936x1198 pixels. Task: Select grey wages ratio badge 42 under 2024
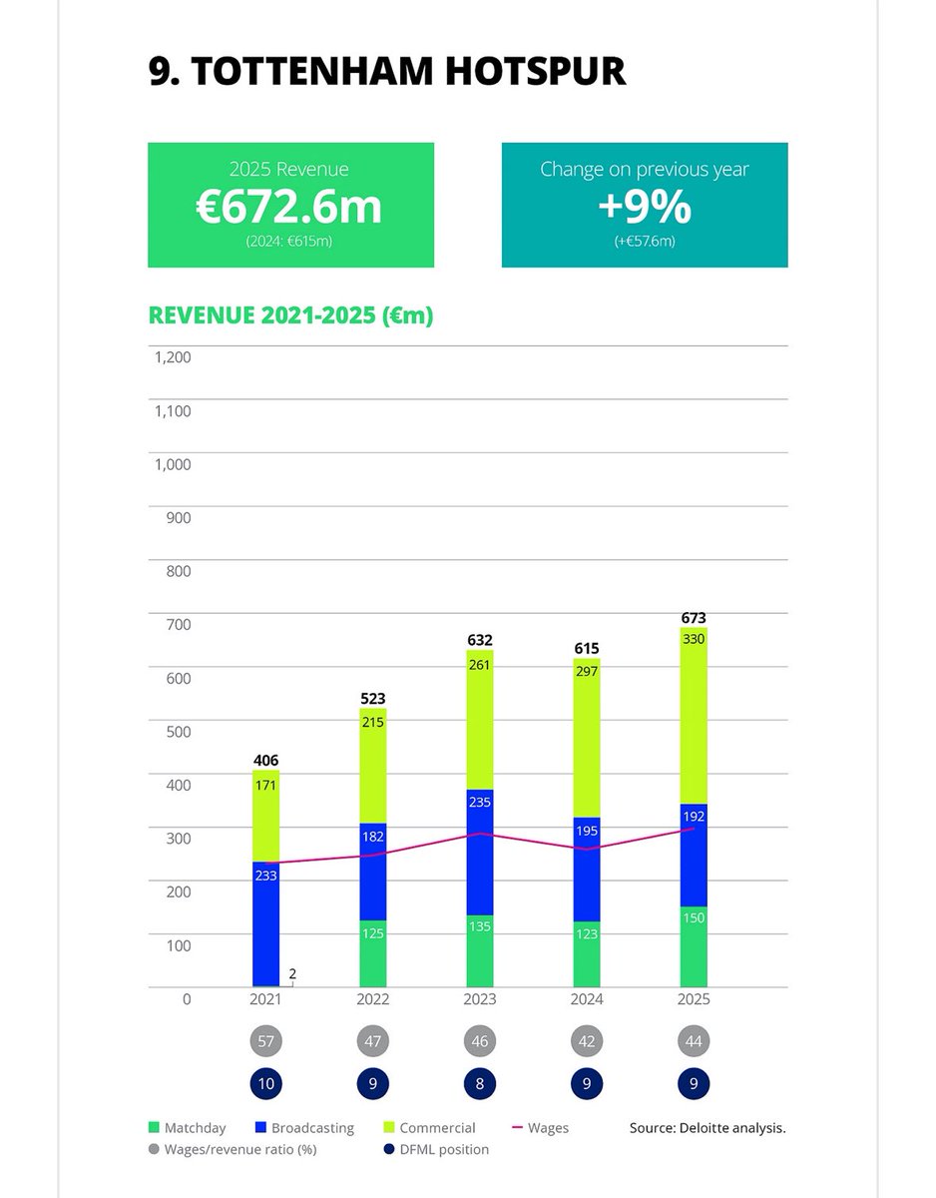click(x=587, y=1041)
